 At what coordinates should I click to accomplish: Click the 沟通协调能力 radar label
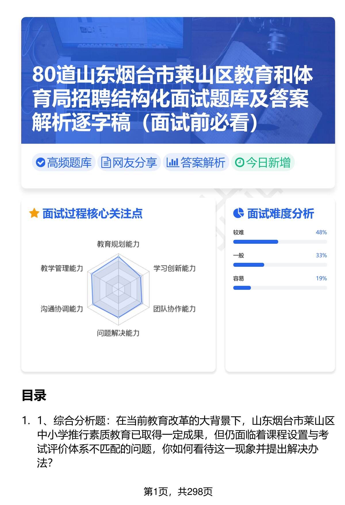62,309
